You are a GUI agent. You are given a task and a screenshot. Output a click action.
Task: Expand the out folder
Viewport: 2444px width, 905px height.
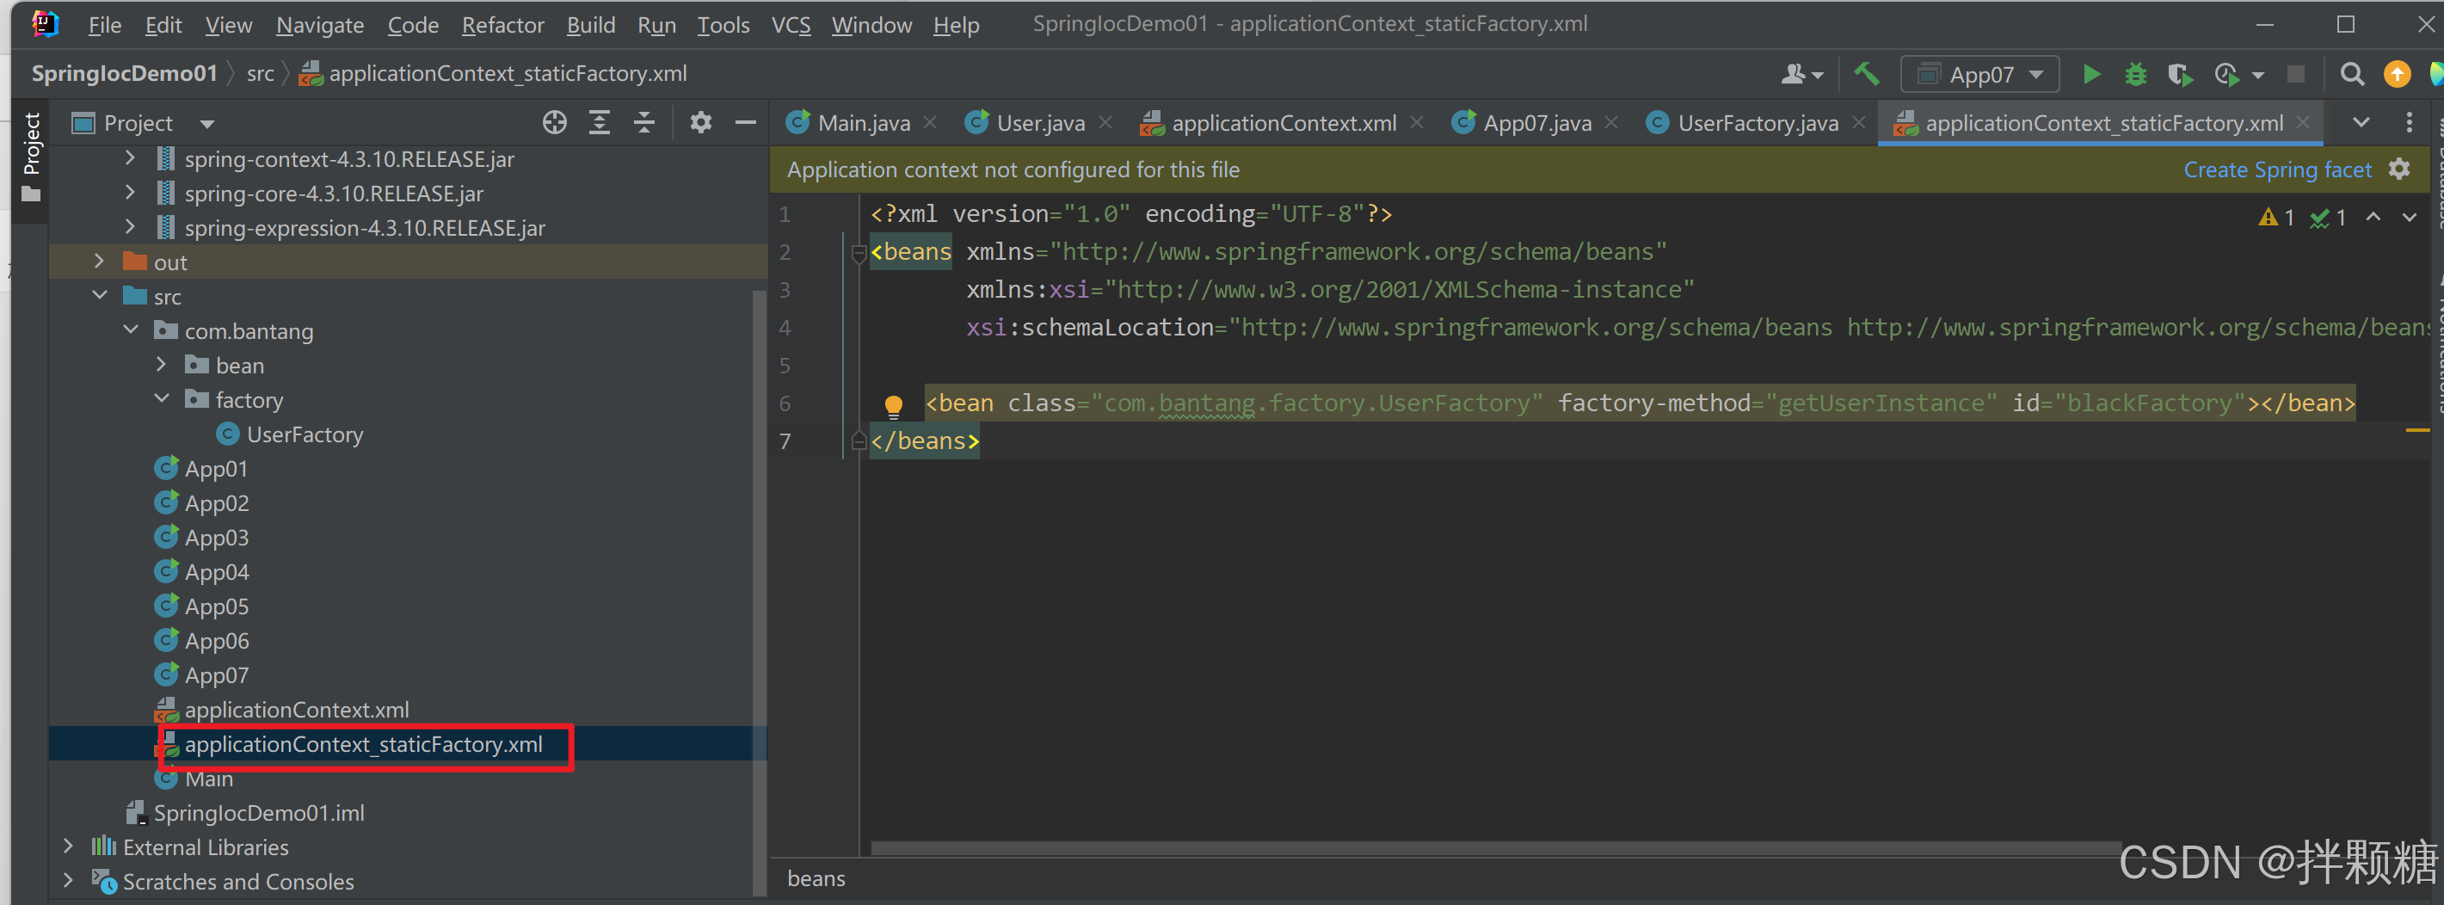tap(99, 261)
